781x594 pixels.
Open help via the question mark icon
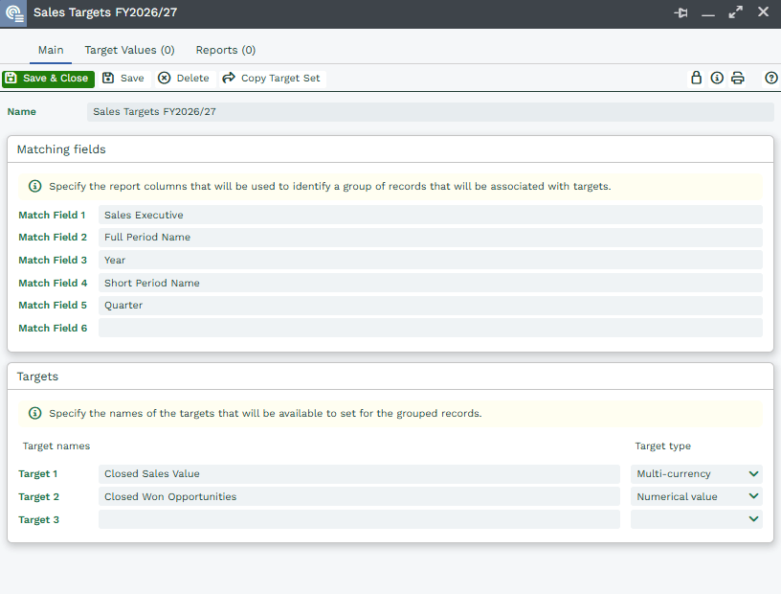770,79
